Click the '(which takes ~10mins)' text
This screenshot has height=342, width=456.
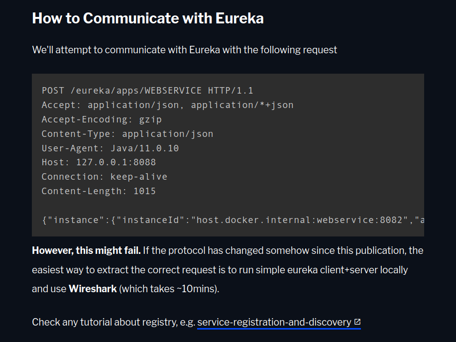click(169, 289)
